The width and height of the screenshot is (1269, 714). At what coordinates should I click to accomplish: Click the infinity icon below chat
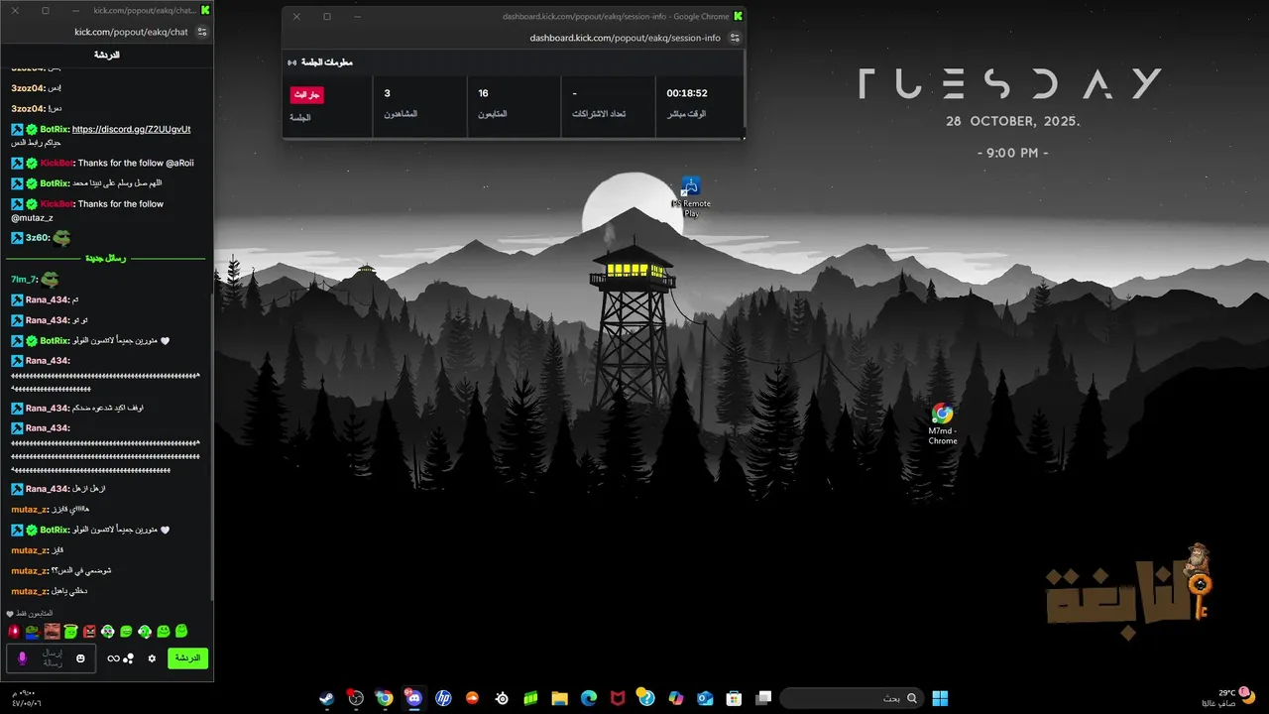pos(113,658)
